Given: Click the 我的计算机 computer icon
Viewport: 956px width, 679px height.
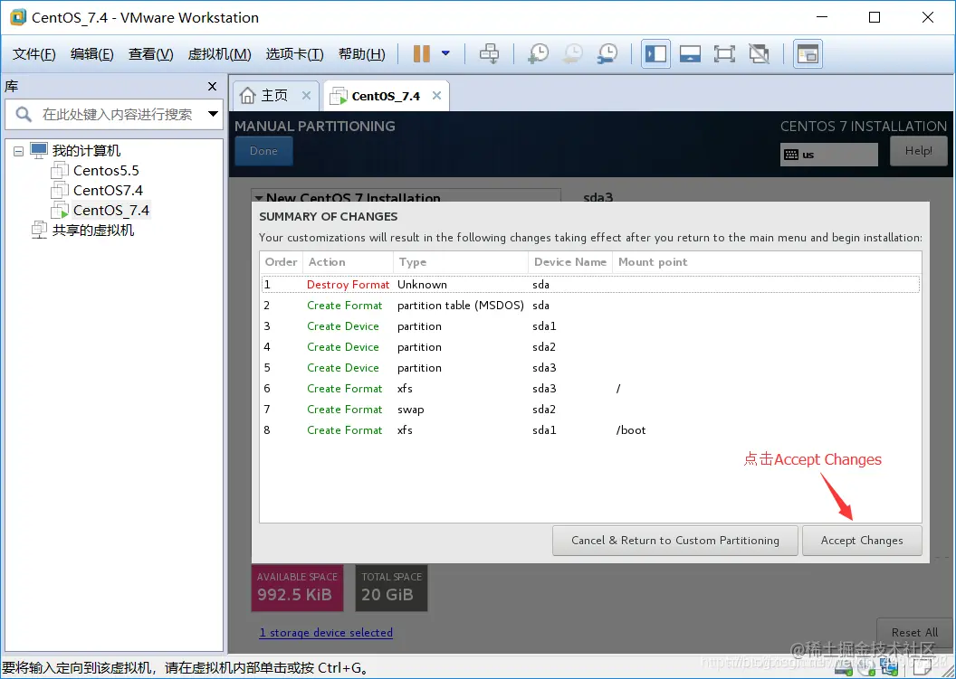Looking at the screenshot, I should (39, 150).
